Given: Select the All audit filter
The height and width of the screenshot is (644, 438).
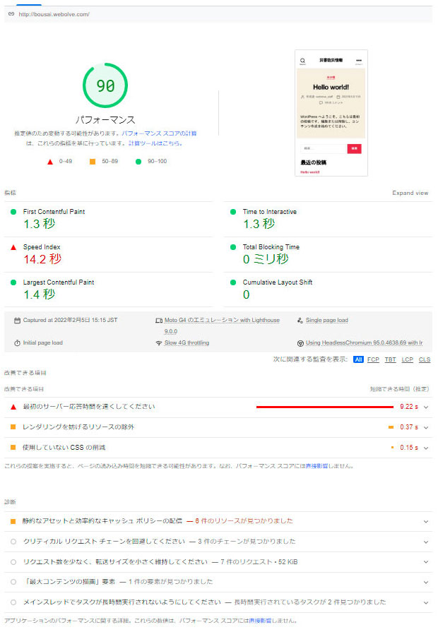Looking at the screenshot, I should point(358,360).
